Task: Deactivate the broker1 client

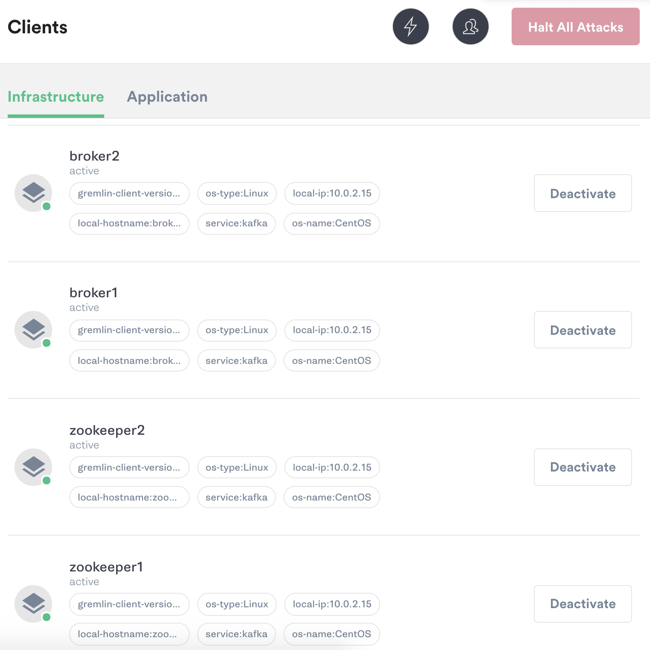Action: (583, 329)
